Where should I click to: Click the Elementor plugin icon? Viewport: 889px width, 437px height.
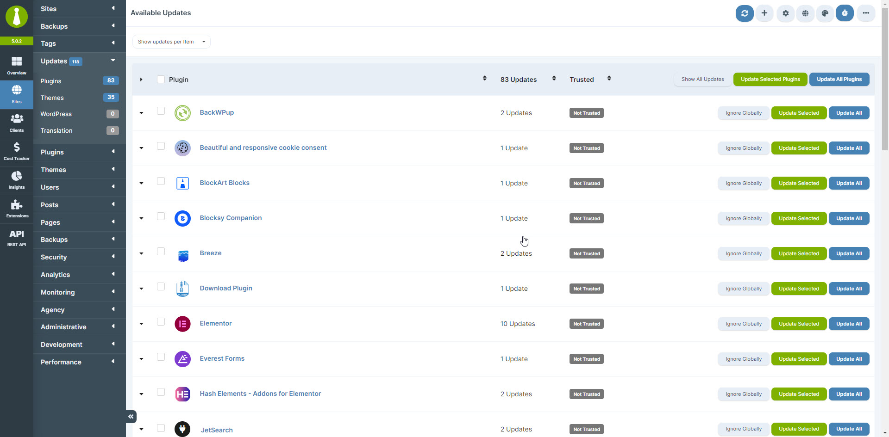[182, 324]
